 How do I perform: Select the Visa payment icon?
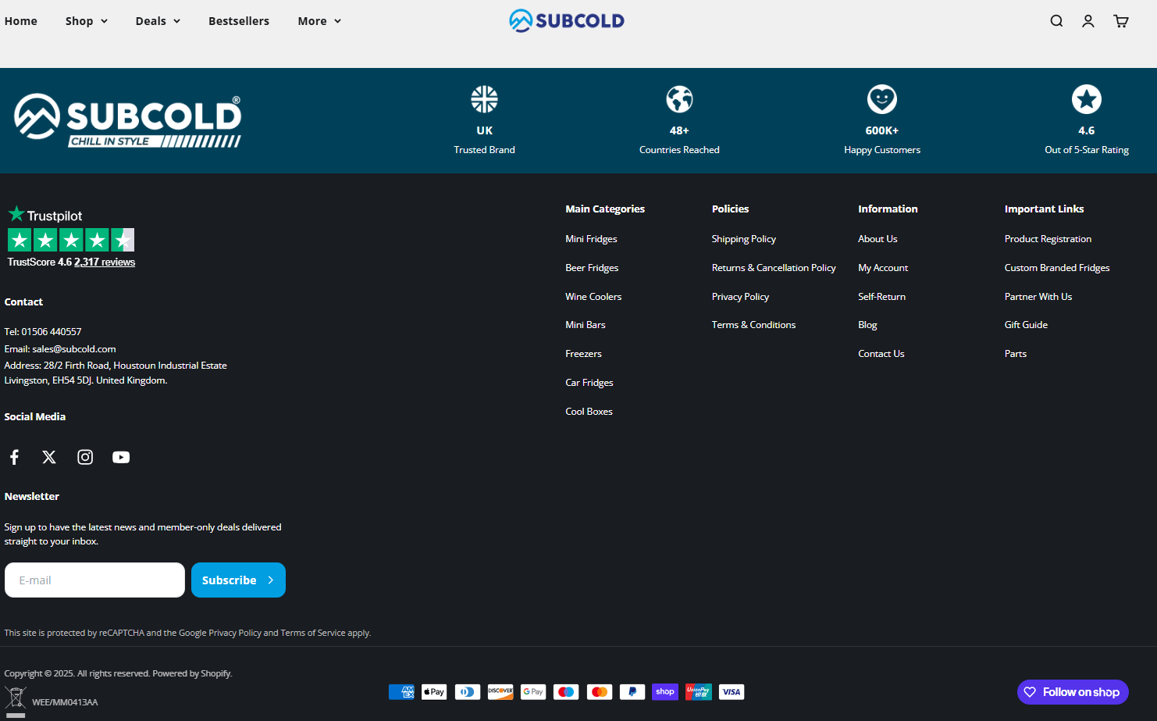tap(731, 691)
